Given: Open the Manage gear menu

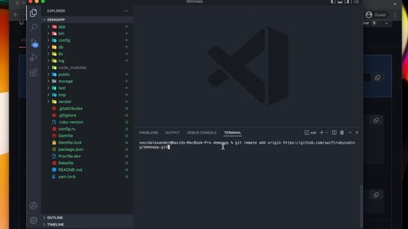Looking at the screenshot, I should click(x=33, y=220).
